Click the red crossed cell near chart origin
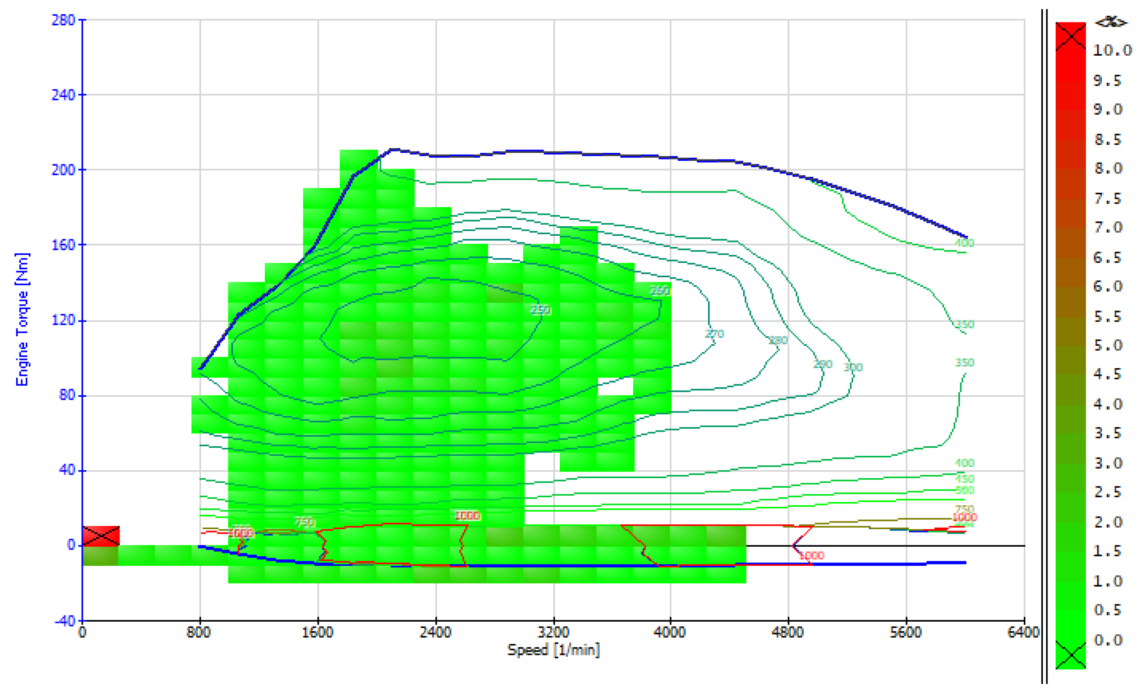The height and width of the screenshot is (693, 1140). [101, 535]
